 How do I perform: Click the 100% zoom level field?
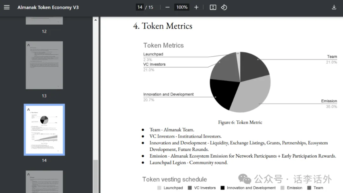tap(182, 7)
